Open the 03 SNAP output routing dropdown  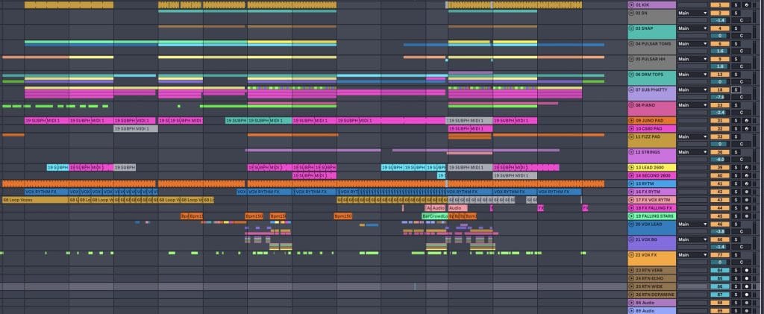[692, 28]
